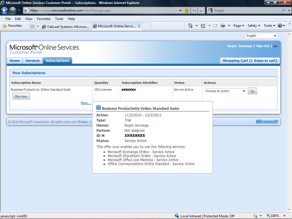
Task: Click the security lock icon in address bar
Action: pos(186,10)
